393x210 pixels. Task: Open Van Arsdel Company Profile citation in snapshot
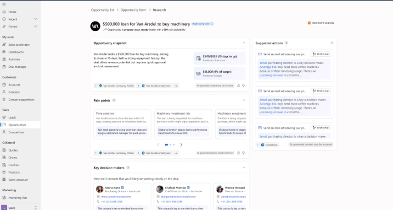(117, 86)
